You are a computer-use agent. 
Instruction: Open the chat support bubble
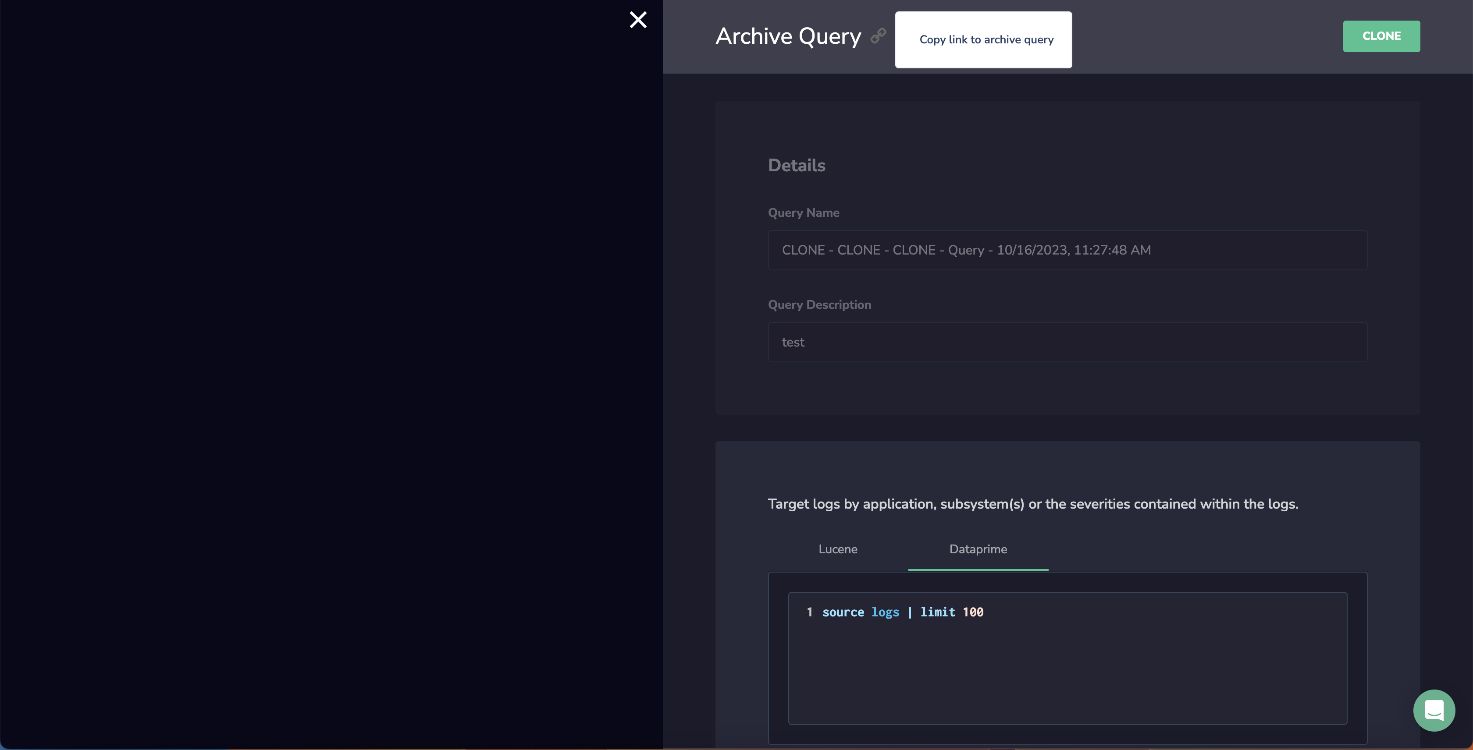(x=1434, y=710)
